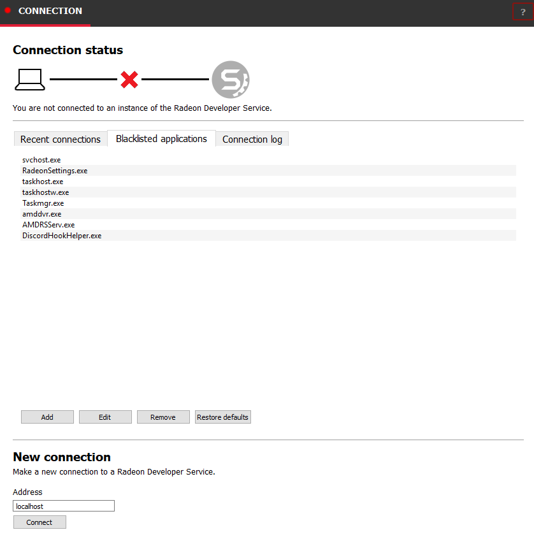Click the Radeon Developer Service gear icon
This screenshot has width=534, height=537.
click(230, 80)
